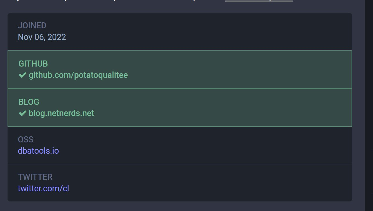The width and height of the screenshot is (373, 211).
Task: Open the github.com/potatoqualitee link
Action: click(78, 75)
